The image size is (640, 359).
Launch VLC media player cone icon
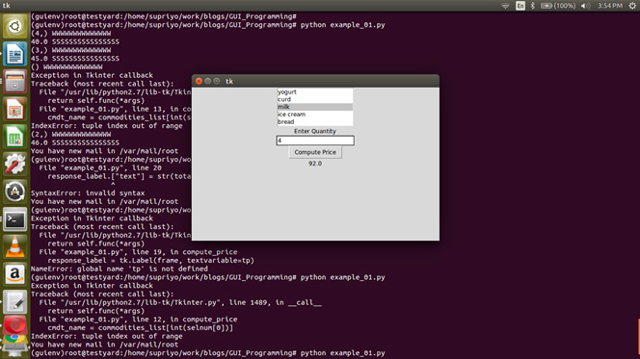coord(14,247)
